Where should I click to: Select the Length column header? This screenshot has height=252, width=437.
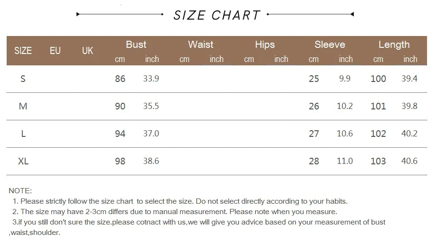[x=394, y=45]
